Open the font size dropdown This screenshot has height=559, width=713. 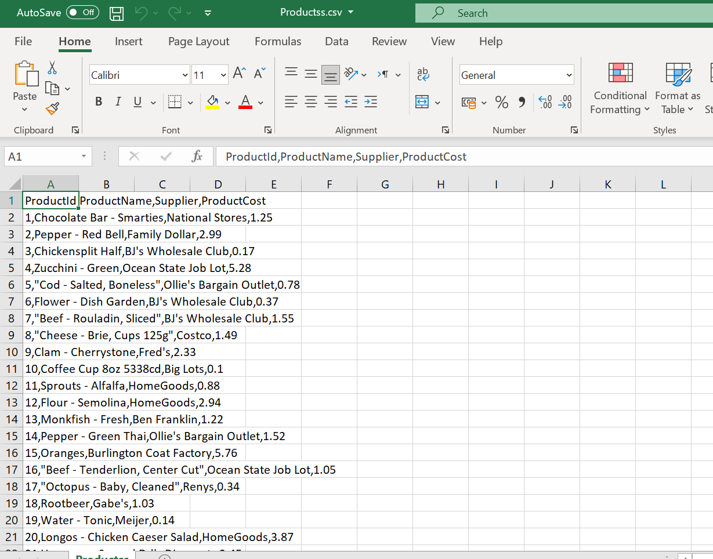[x=223, y=75]
